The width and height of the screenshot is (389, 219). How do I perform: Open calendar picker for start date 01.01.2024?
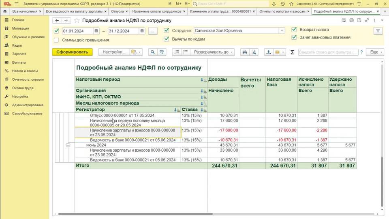click(x=96, y=31)
